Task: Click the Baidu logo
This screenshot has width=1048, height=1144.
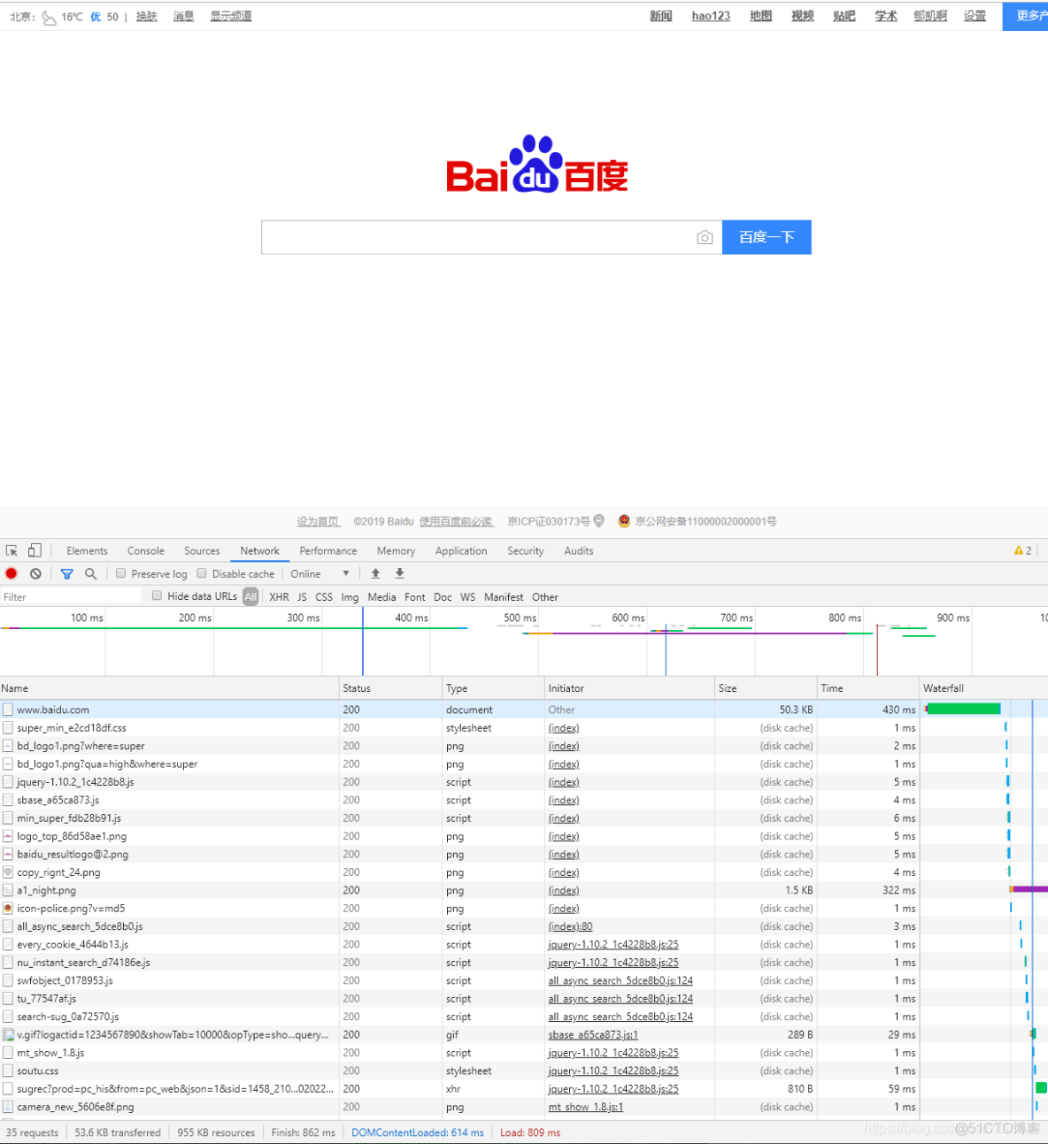Action: [537, 164]
